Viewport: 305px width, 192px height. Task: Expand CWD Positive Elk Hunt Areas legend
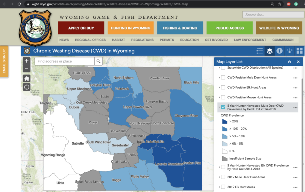[x=220, y=87]
